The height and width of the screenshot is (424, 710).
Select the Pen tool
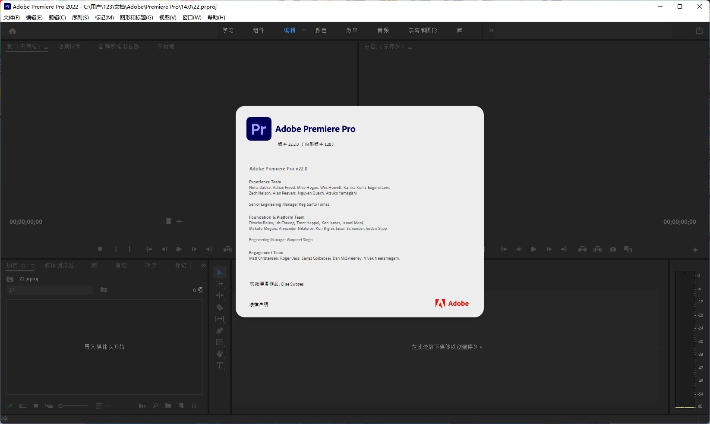220,331
